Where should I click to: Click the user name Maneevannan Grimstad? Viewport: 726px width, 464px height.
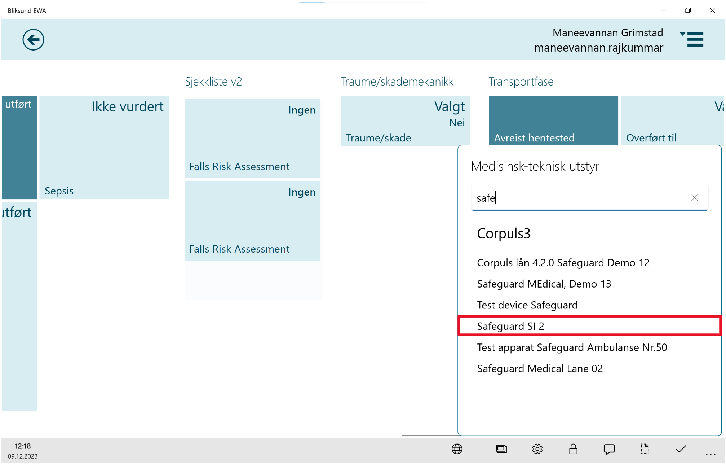click(608, 33)
